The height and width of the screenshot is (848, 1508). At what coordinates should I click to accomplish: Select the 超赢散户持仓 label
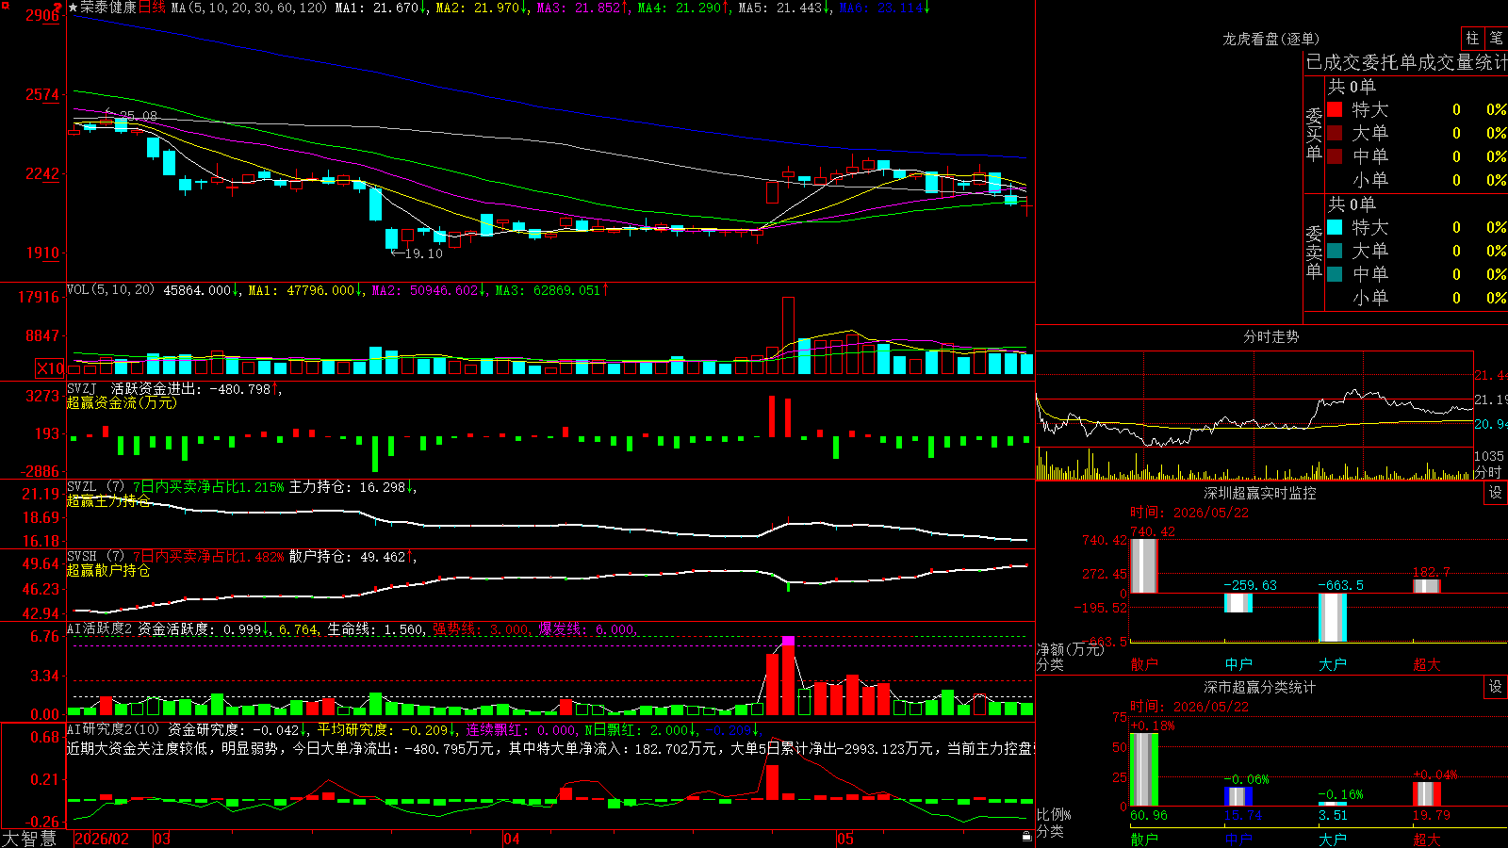click(108, 570)
